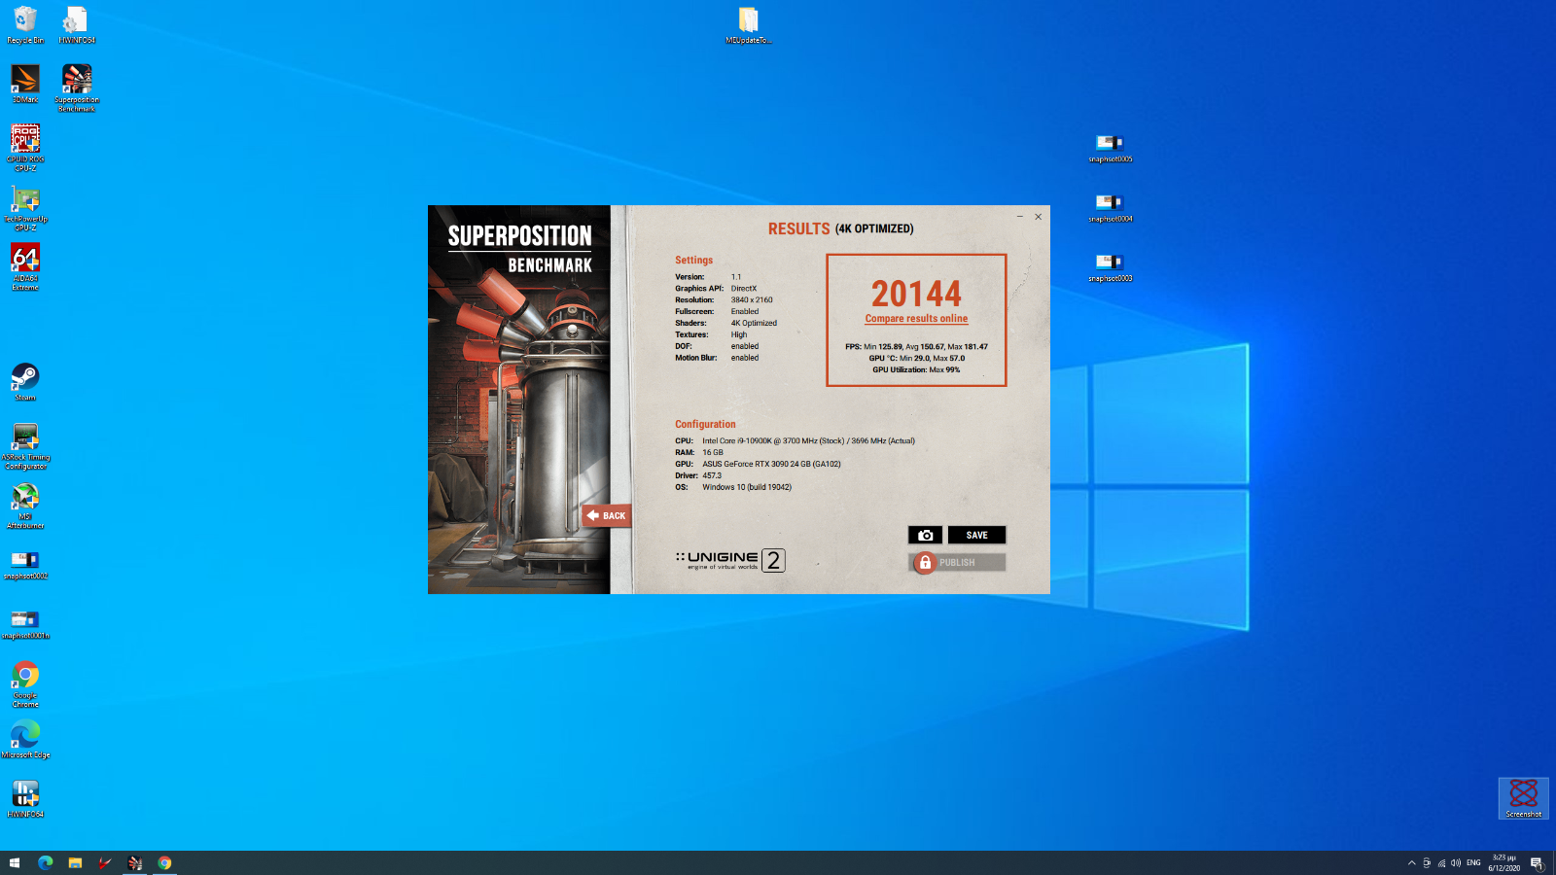Click the UNIGINE 2 logo
1556x875 pixels.
click(730, 560)
